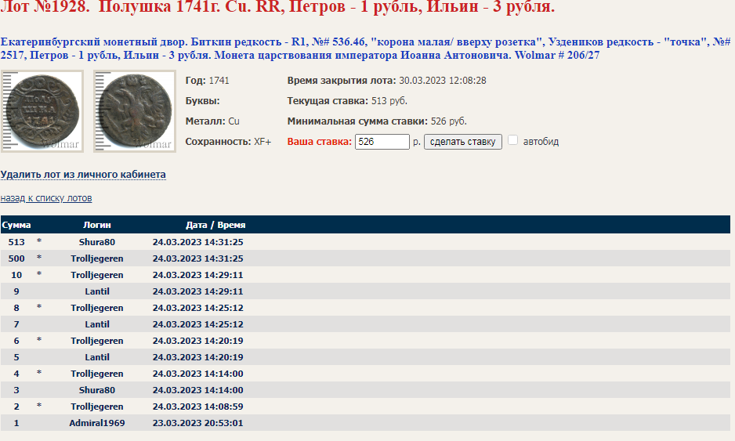Click the 'Сумма' column header

pos(16,225)
